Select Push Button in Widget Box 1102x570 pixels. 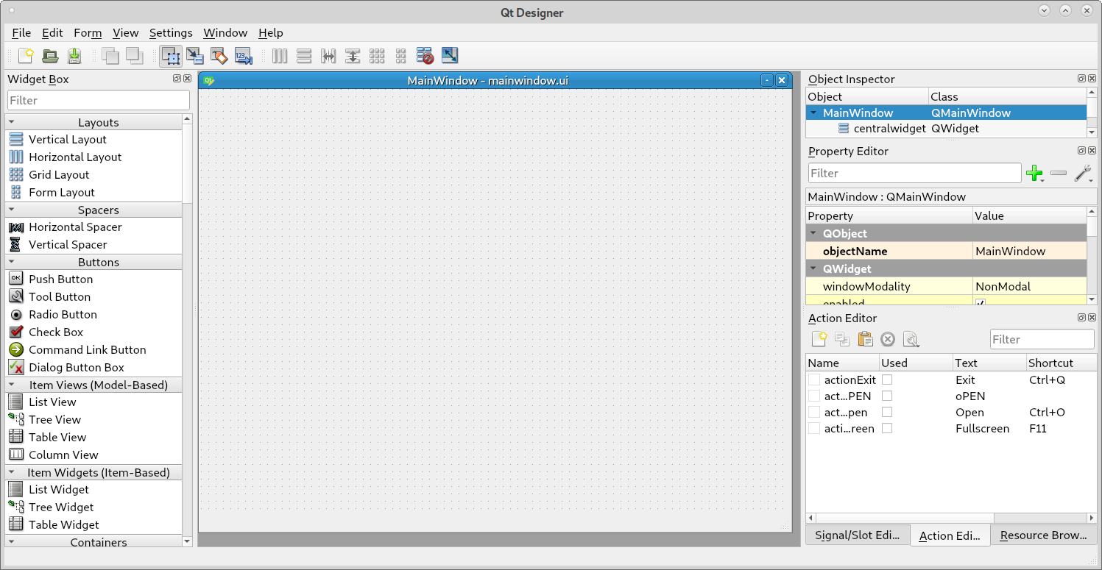pyautogui.click(x=94, y=279)
